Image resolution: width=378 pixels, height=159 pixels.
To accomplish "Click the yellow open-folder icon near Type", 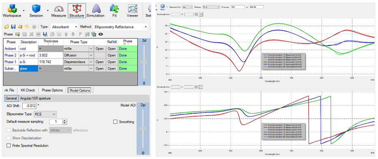I will pyautogui.click(x=6, y=27).
